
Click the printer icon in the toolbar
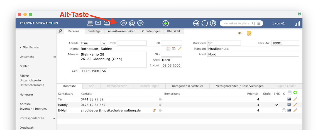(x=90, y=23)
